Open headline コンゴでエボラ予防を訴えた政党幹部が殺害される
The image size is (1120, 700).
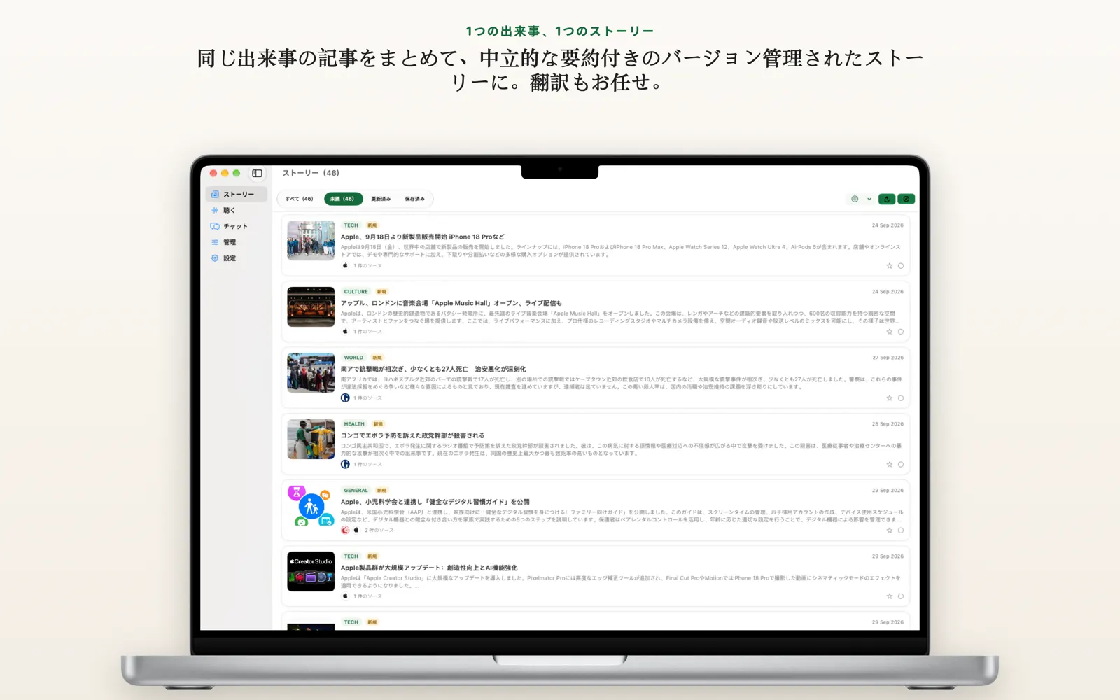tap(412, 435)
